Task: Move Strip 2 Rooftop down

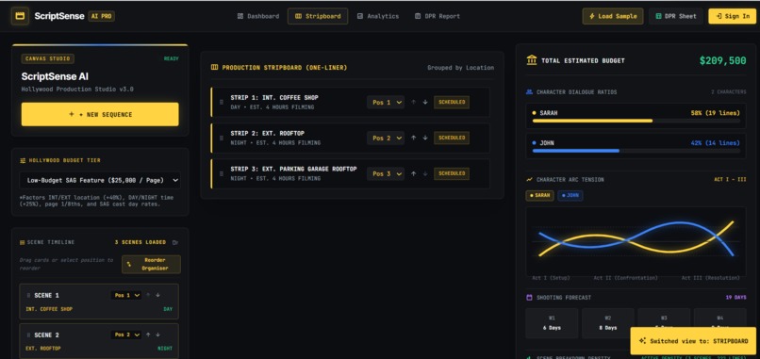Action: [425, 139]
